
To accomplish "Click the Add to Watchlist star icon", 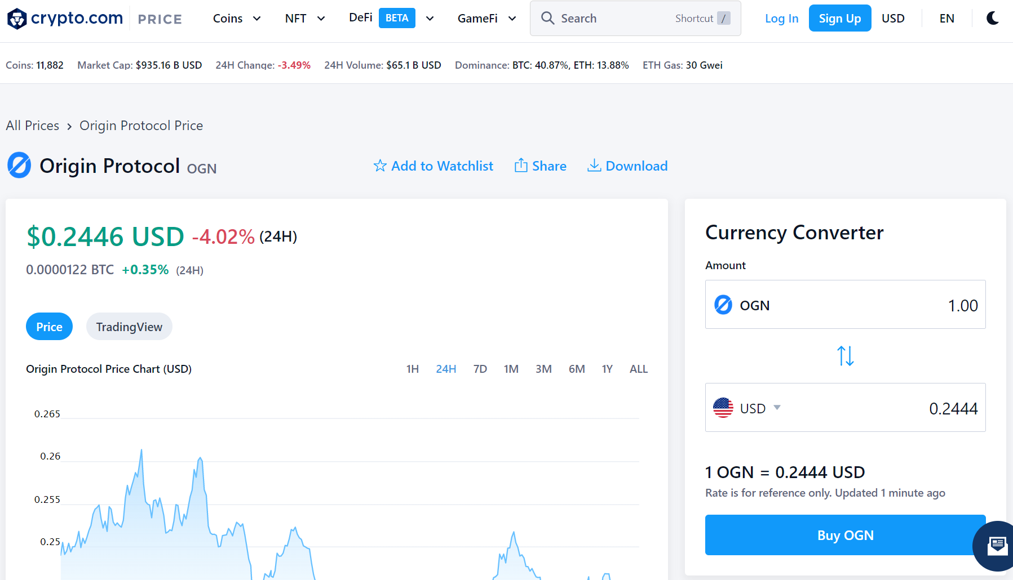I will 380,166.
